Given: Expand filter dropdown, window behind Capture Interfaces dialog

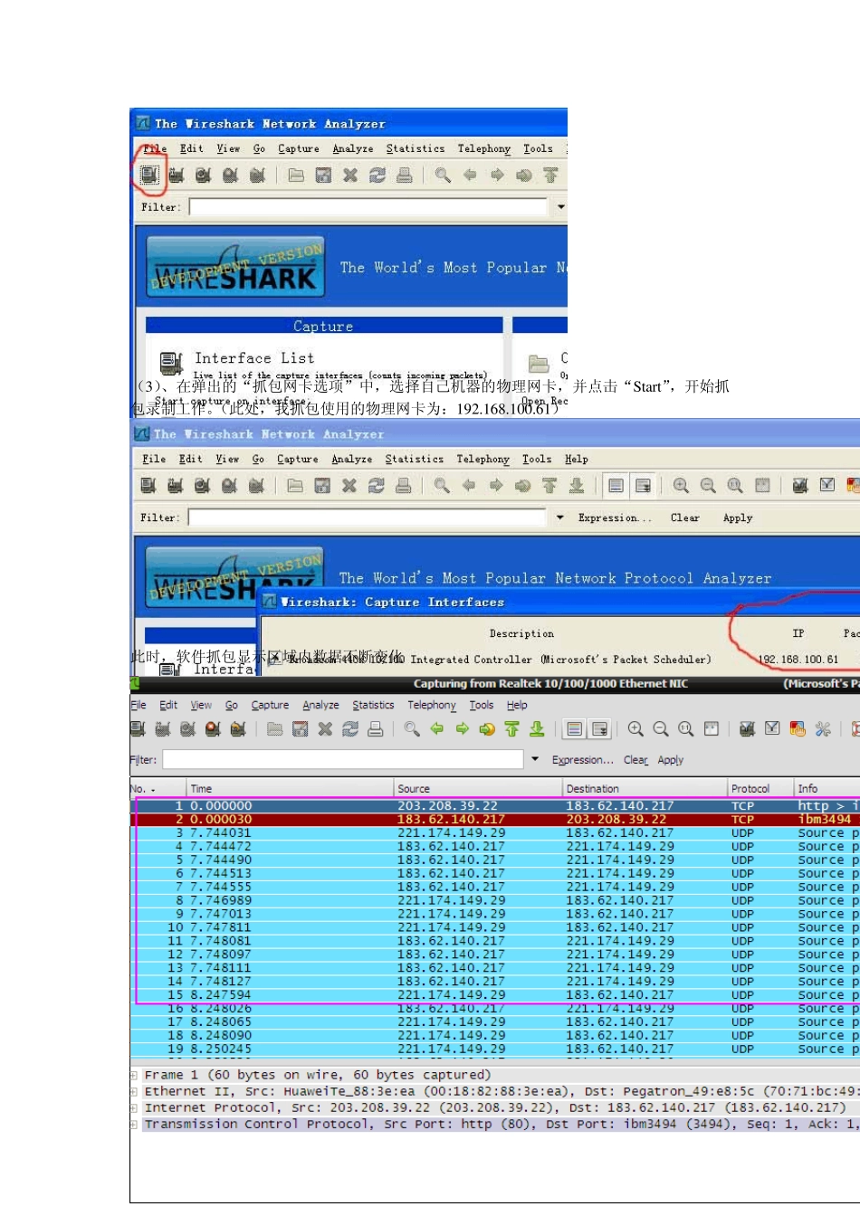Looking at the screenshot, I should [x=559, y=518].
